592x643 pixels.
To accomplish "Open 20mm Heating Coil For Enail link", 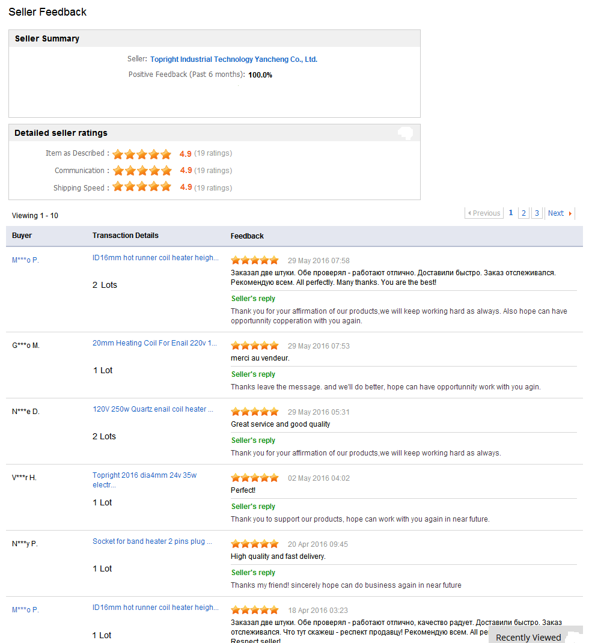I will tap(154, 343).
